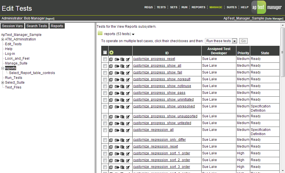Check the checkbox beside customize_regression_reset
The height and width of the screenshot is (173, 285).
tap(105, 146)
